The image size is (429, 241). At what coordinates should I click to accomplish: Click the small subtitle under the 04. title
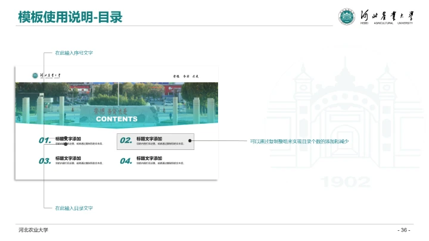pos(160,163)
